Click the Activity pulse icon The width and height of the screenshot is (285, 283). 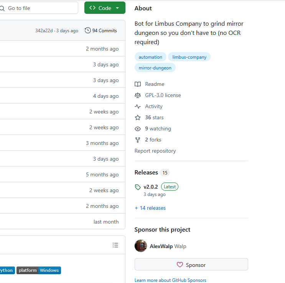[x=138, y=107]
